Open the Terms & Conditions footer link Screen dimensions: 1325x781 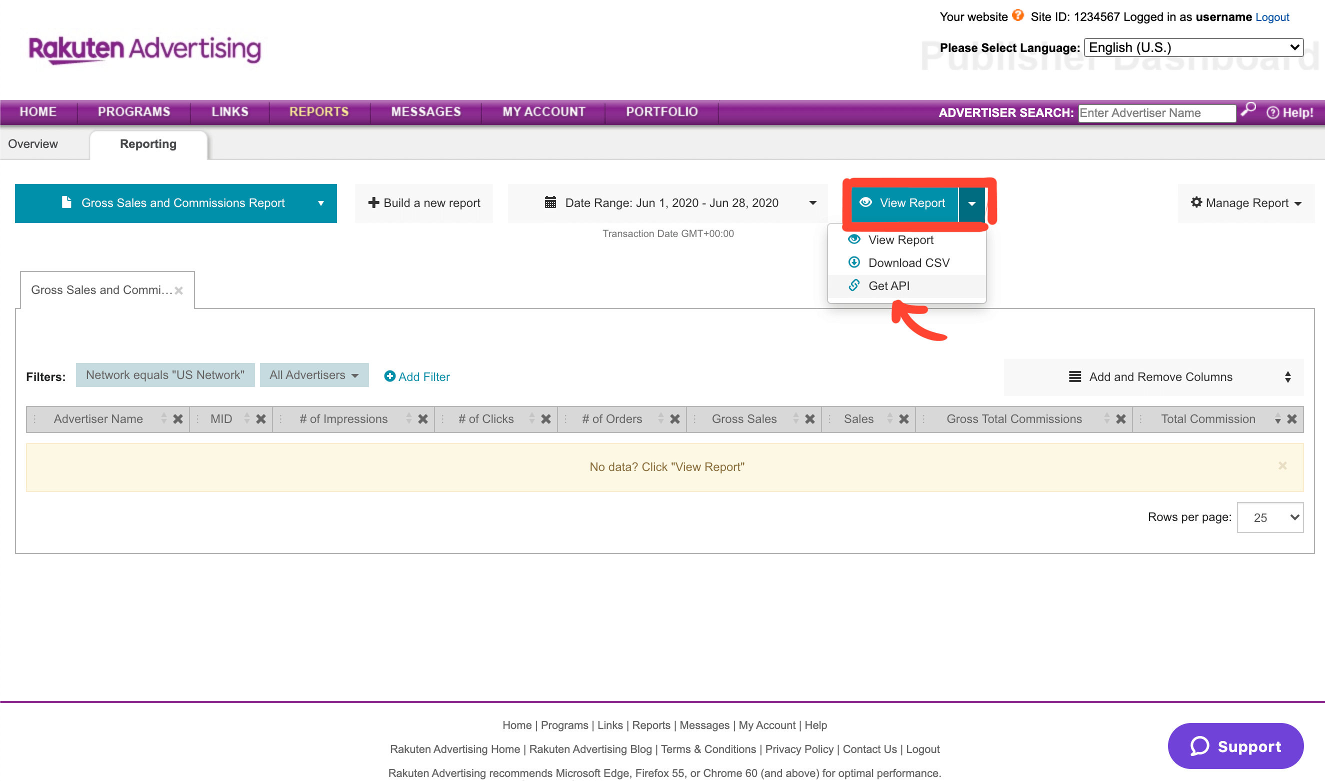pyautogui.click(x=708, y=749)
